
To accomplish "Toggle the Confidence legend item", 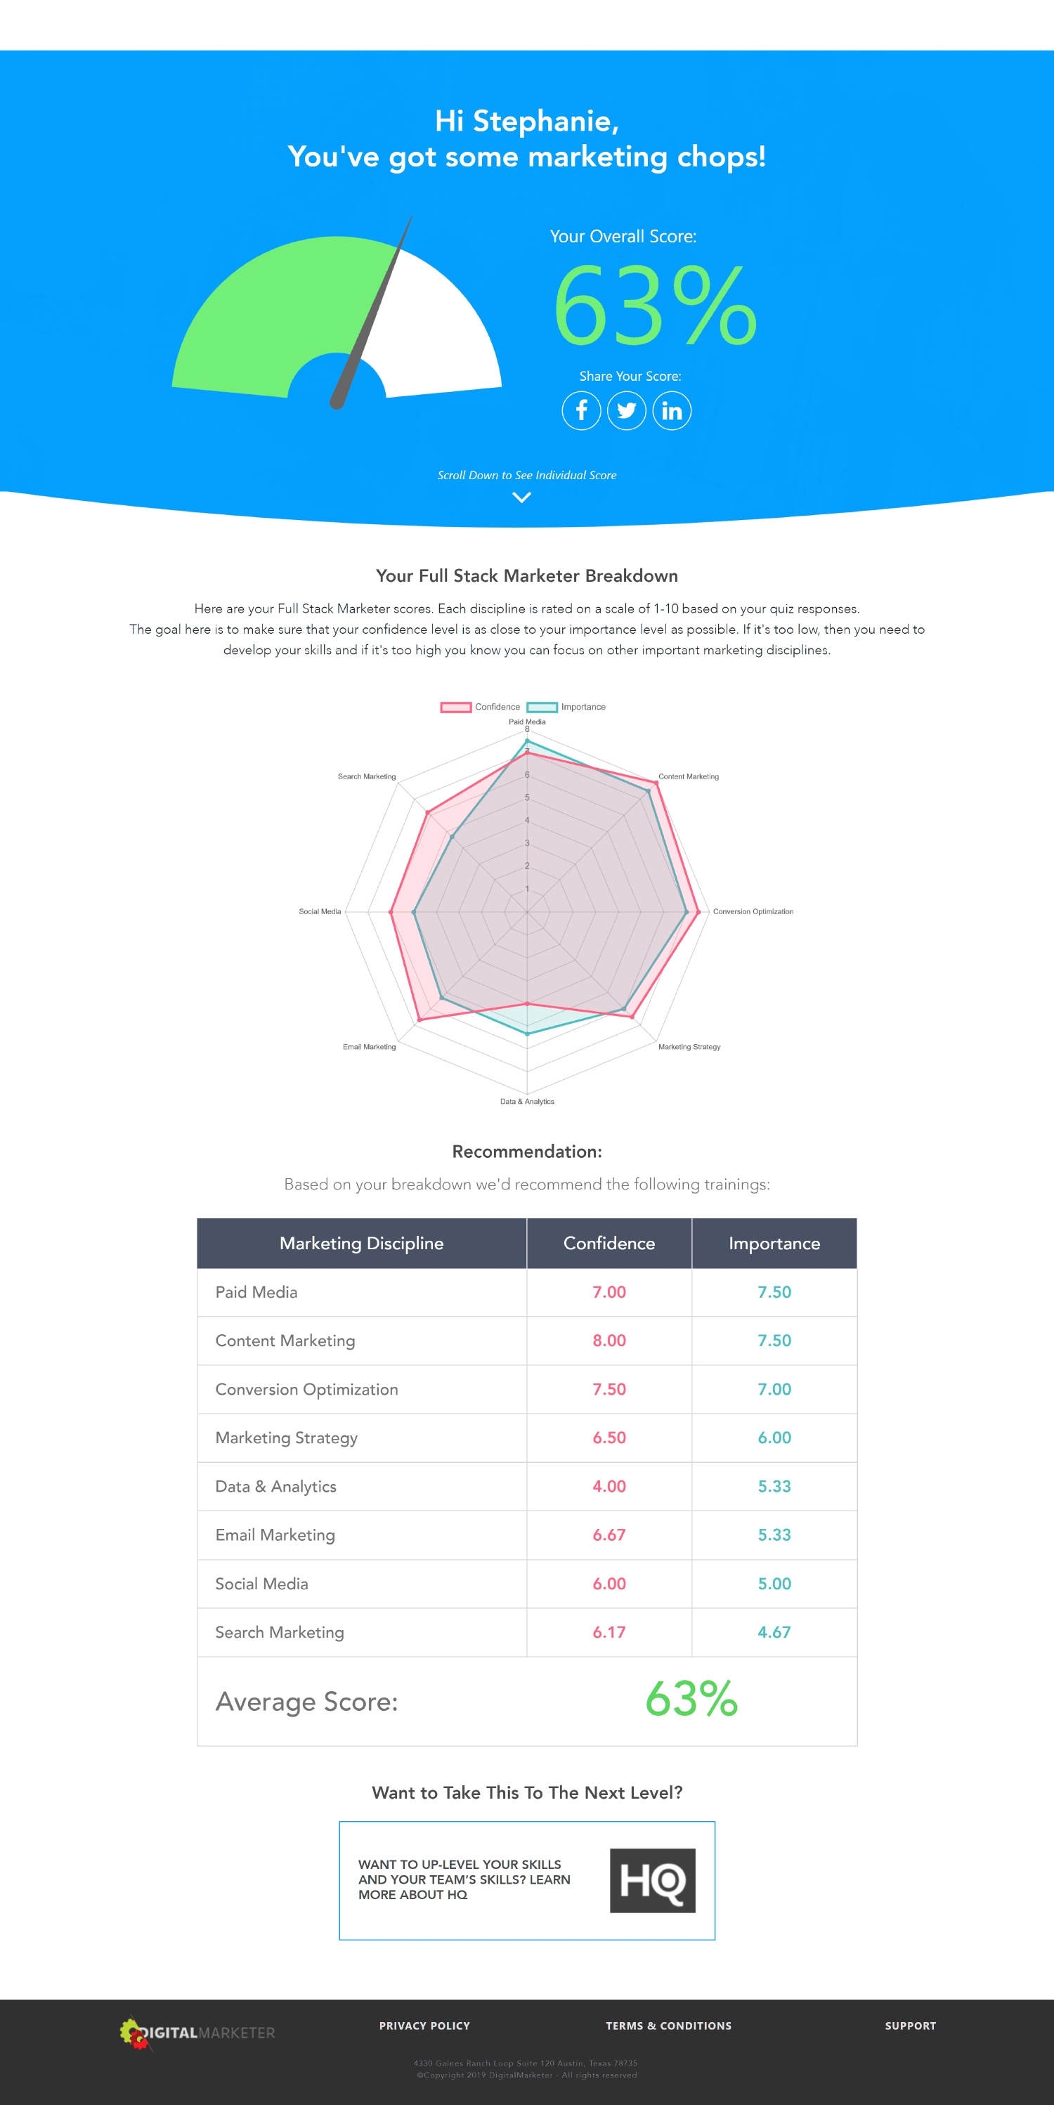I will point(481,707).
